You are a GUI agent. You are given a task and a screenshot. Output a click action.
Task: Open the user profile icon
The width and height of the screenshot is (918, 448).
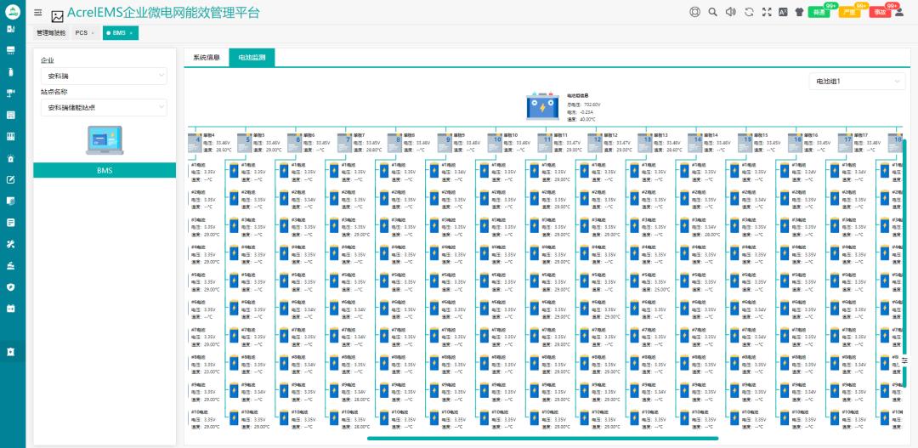898,12
